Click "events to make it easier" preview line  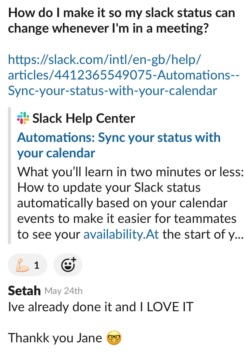point(127,219)
